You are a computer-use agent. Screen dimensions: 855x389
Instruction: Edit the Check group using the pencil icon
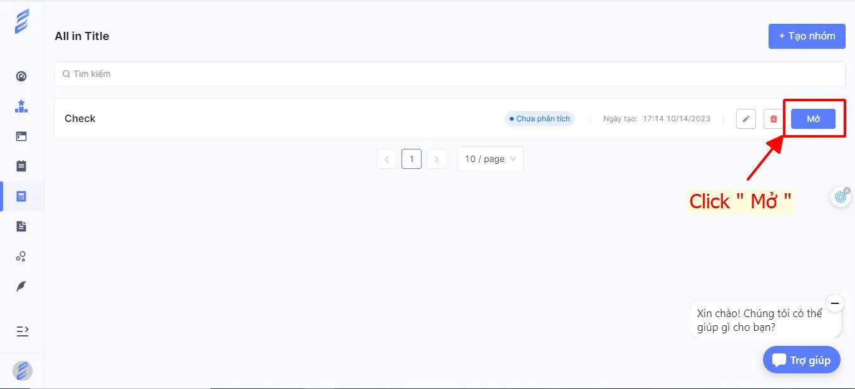(745, 118)
